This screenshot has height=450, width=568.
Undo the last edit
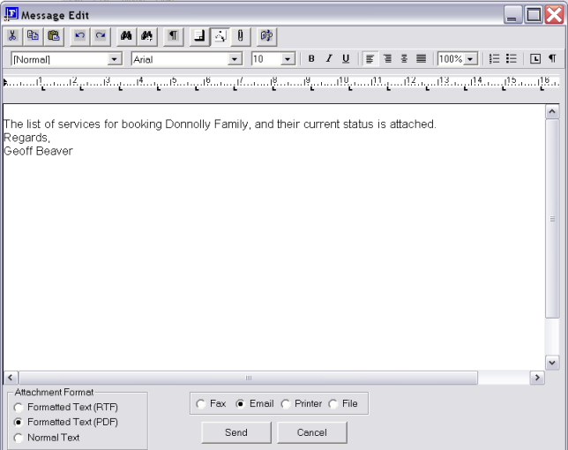click(79, 36)
